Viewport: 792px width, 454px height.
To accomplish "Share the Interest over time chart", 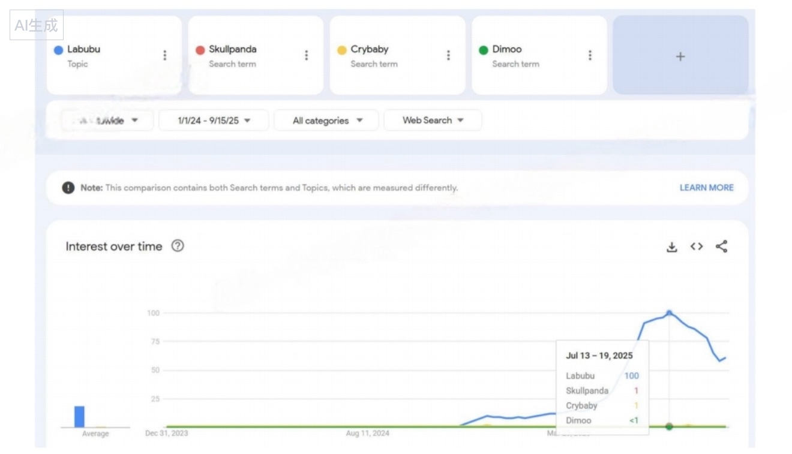I will point(721,246).
